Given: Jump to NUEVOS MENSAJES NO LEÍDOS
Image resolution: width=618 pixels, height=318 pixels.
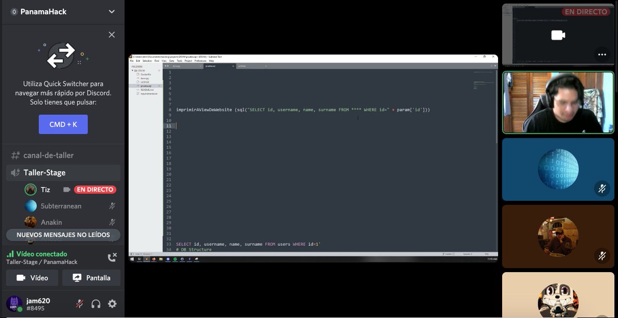Looking at the screenshot, I should 63,235.
